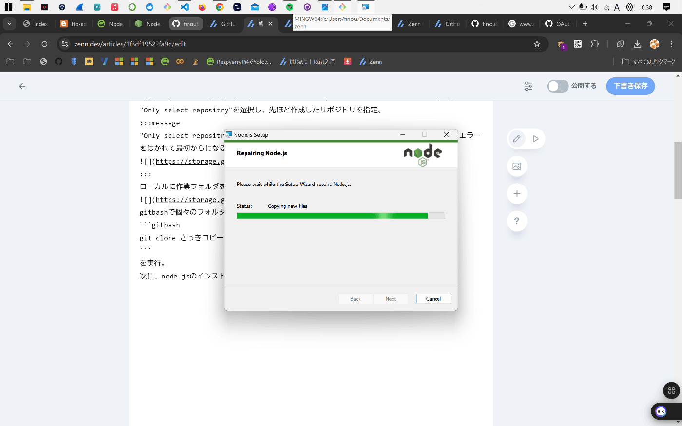682x426 pixels.
Task: Click the "Copying new files" status text
Action: pos(288,206)
